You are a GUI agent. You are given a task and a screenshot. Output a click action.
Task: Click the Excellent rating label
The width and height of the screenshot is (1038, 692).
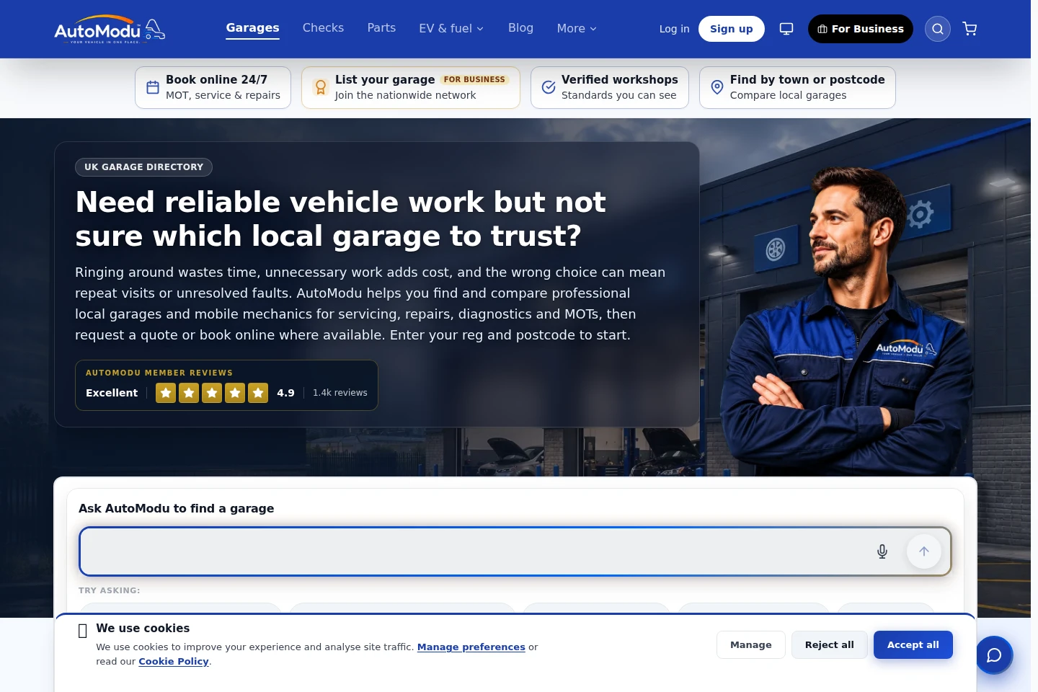point(112,393)
